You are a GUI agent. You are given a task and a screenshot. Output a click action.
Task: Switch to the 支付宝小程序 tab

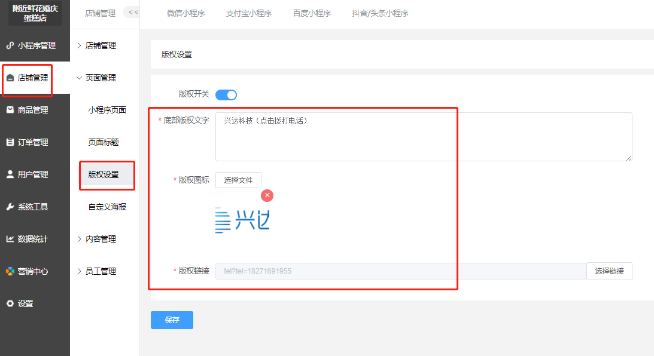[249, 13]
